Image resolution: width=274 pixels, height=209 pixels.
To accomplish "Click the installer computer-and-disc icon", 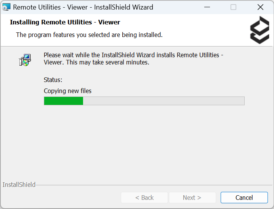I will click(x=25, y=60).
